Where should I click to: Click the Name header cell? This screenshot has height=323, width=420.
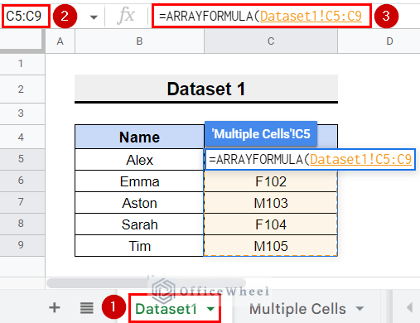139,137
